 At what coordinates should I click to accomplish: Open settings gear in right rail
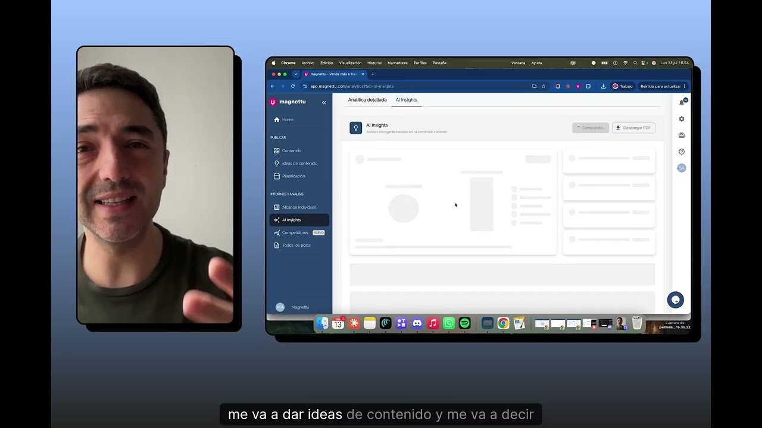pos(682,119)
